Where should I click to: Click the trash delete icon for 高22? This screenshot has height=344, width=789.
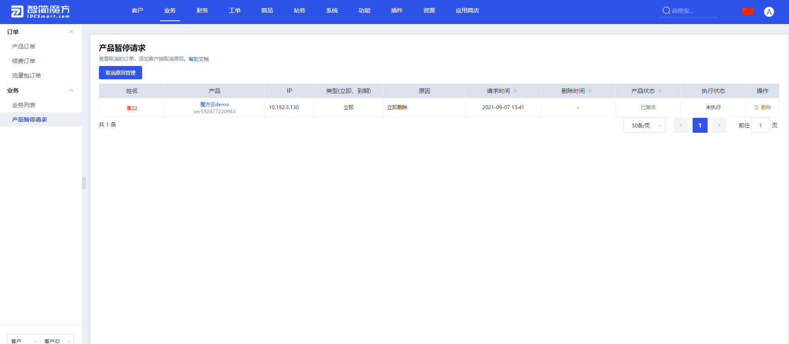(757, 107)
